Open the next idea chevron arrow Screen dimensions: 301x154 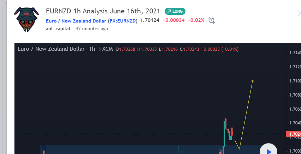click(298, 13)
